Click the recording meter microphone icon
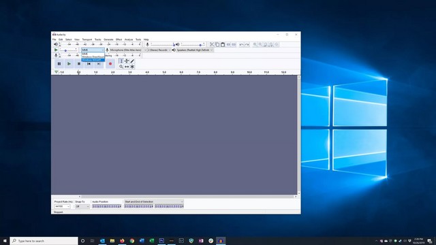The width and height of the screenshot is (436, 245). coord(56,55)
